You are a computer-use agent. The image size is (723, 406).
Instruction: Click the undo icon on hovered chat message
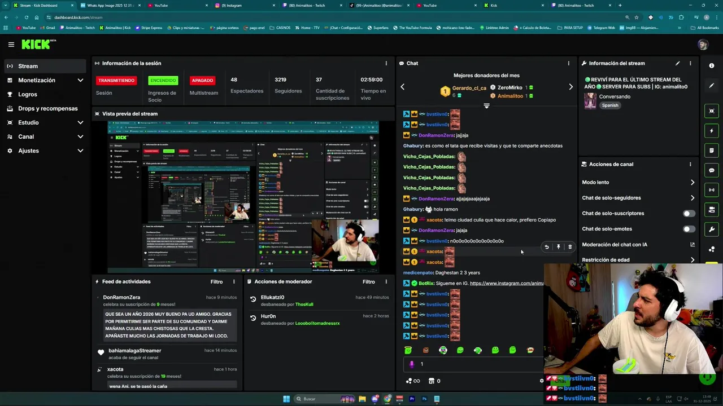[x=547, y=247]
